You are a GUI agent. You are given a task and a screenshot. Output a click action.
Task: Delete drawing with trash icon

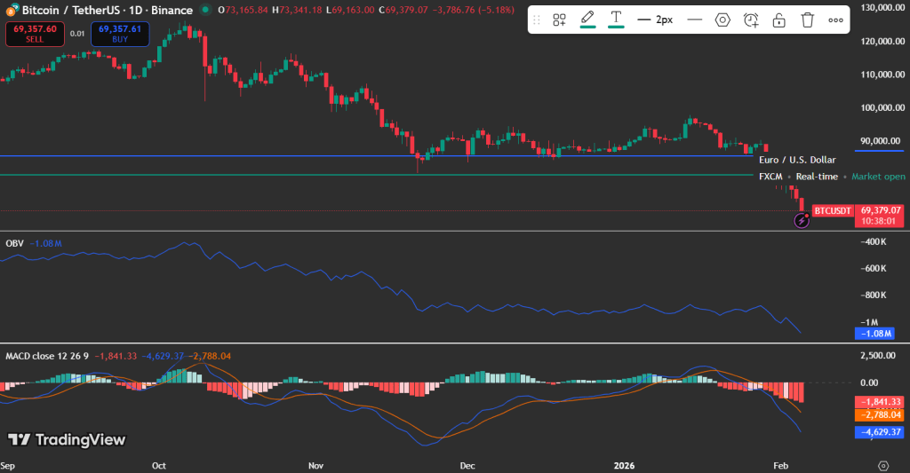tap(807, 20)
